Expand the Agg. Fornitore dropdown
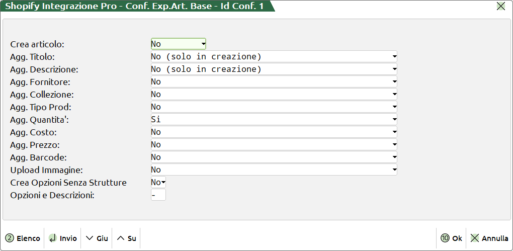 (x=274, y=82)
